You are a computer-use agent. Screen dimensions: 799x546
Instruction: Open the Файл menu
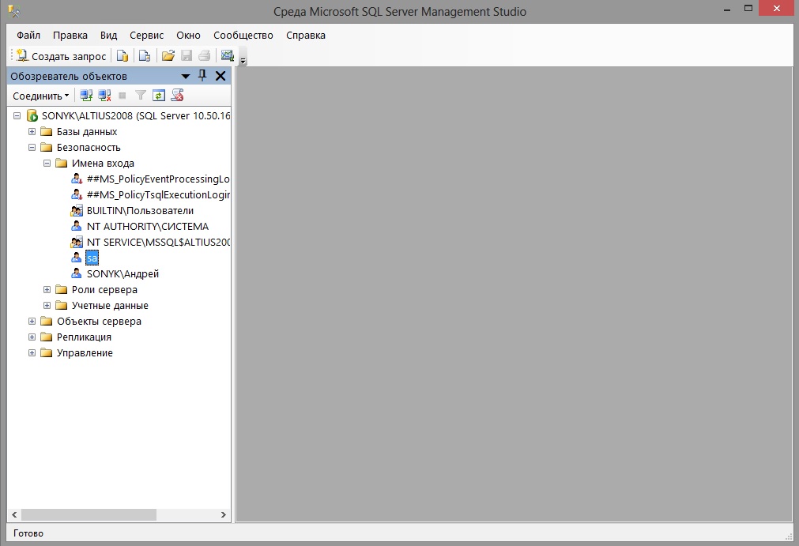tap(28, 35)
